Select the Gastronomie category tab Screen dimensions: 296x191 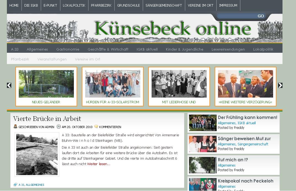[68, 49]
